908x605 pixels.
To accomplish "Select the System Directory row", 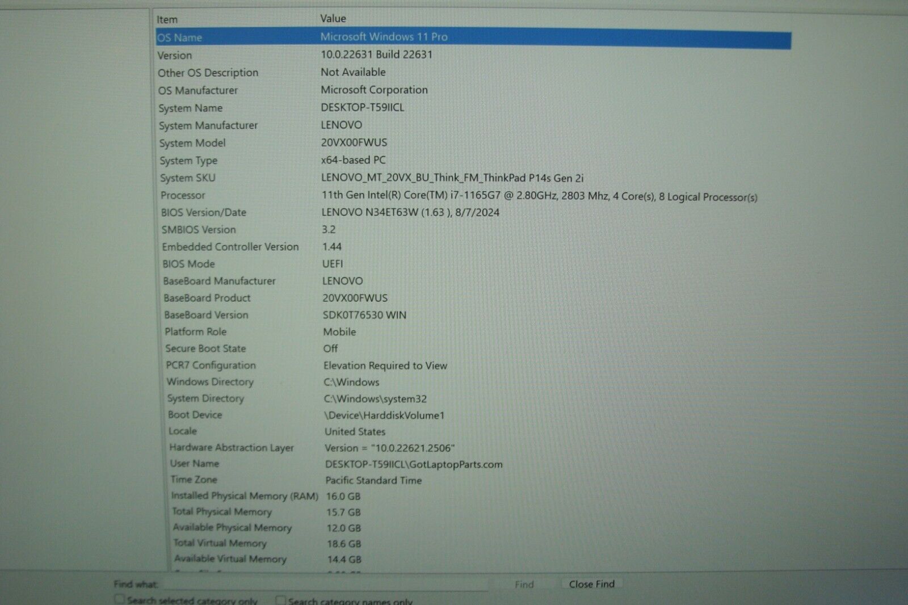I will tap(473, 398).
